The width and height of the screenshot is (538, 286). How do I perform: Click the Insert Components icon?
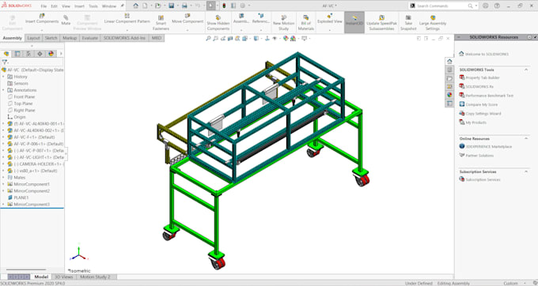click(x=42, y=16)
